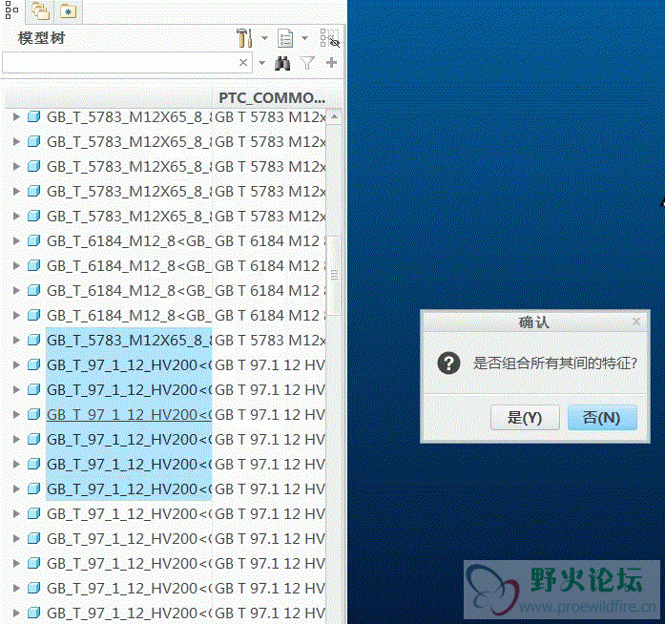Switch to the folder browser tab
Image resolution: width=665 pixels, height=624 pixels.
(41, 11)
